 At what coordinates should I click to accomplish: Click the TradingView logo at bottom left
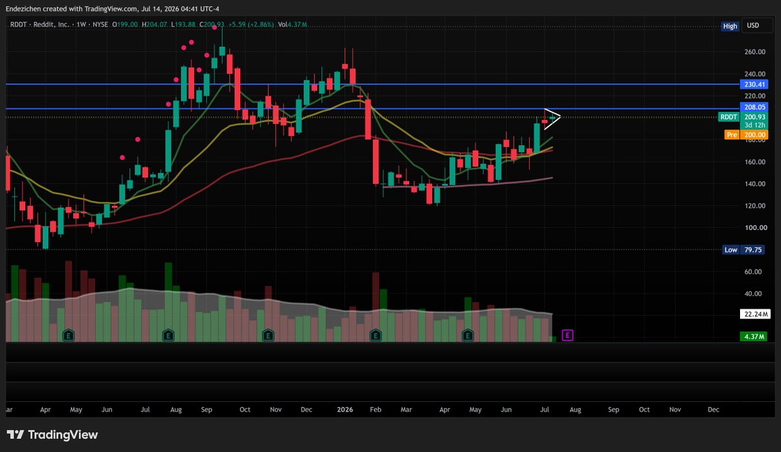tap(52, 434)
